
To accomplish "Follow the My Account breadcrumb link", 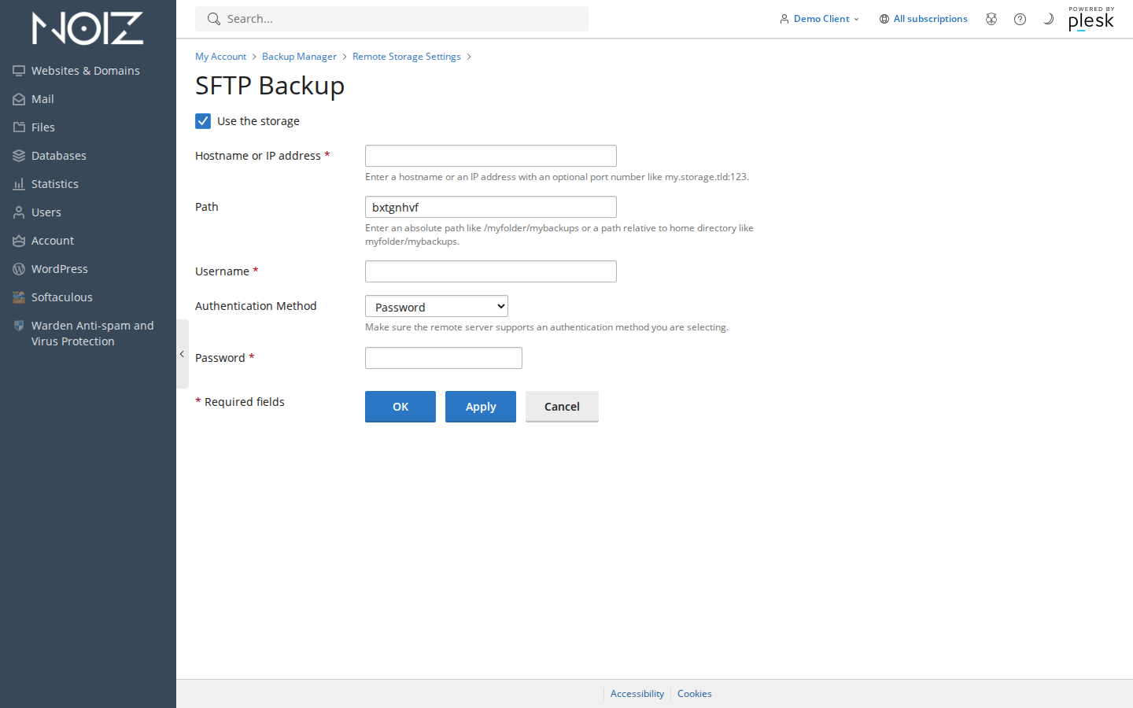I will point(220,57).
